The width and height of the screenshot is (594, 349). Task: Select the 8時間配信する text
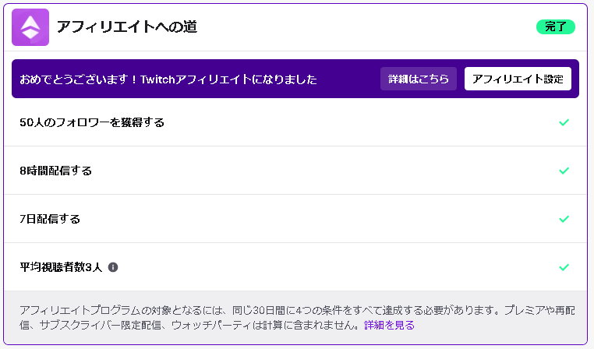(55, 171)
